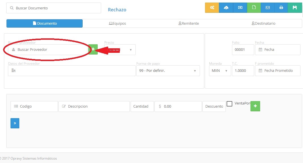303x163 pixels.
Task: Open the Forma de pago dropdown
Action: (168, 71)
